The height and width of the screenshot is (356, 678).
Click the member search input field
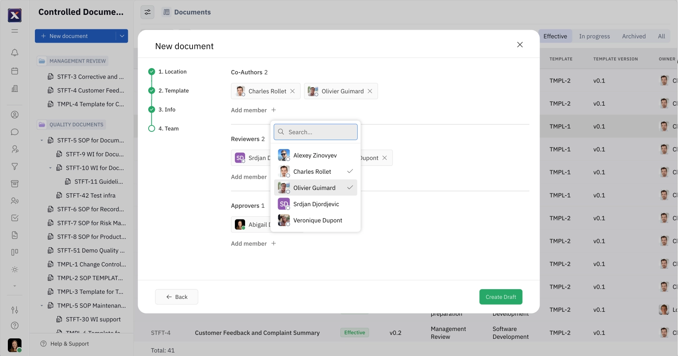pos(315,132)
